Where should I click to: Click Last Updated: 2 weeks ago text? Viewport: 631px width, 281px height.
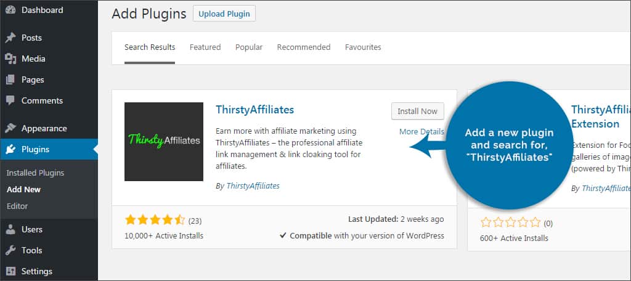(396, 219)
